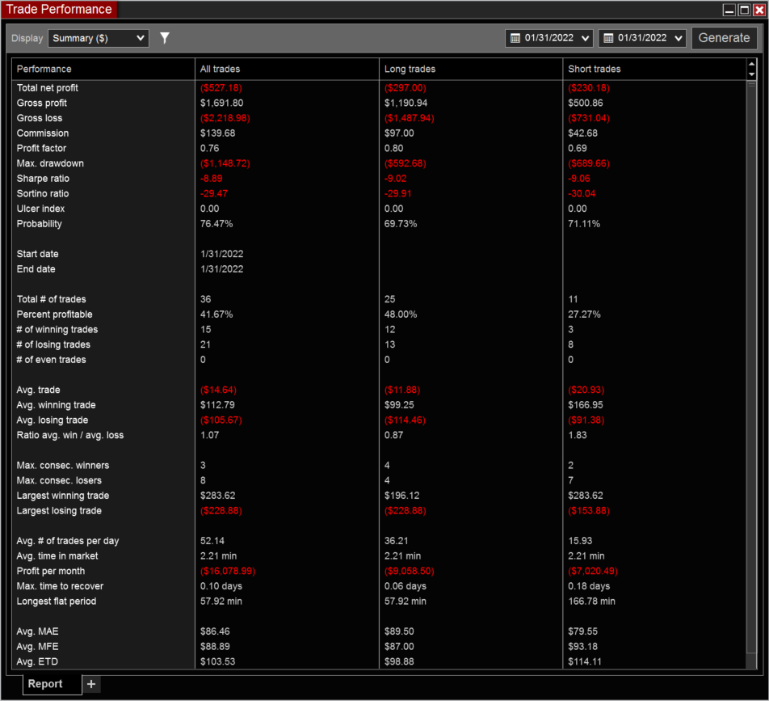This screenshot has height=701, width=769.
Task: Add a new tab with plus icon
Action: pos(91,684)
